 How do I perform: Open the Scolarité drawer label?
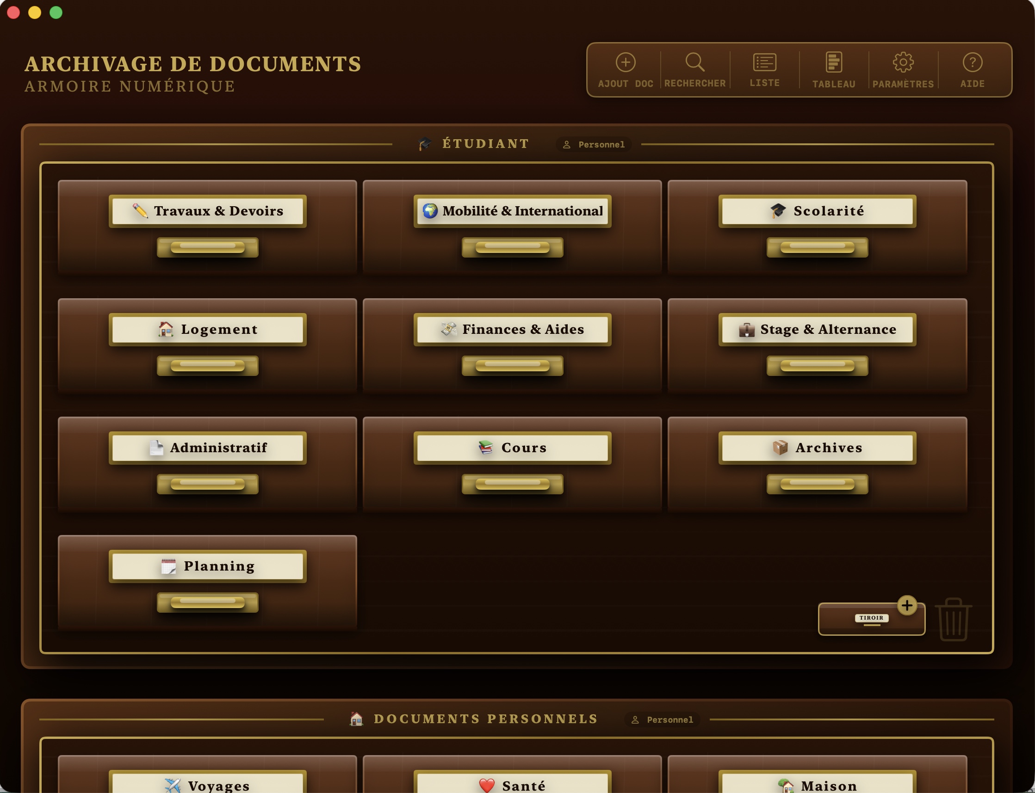pyautogui.click(x=817, y=211)
